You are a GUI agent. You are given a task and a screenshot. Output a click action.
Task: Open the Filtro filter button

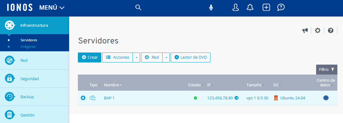(327, 70)
